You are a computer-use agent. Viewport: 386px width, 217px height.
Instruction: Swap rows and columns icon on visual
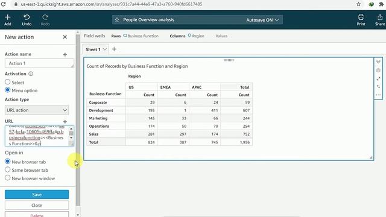[378, 87]
